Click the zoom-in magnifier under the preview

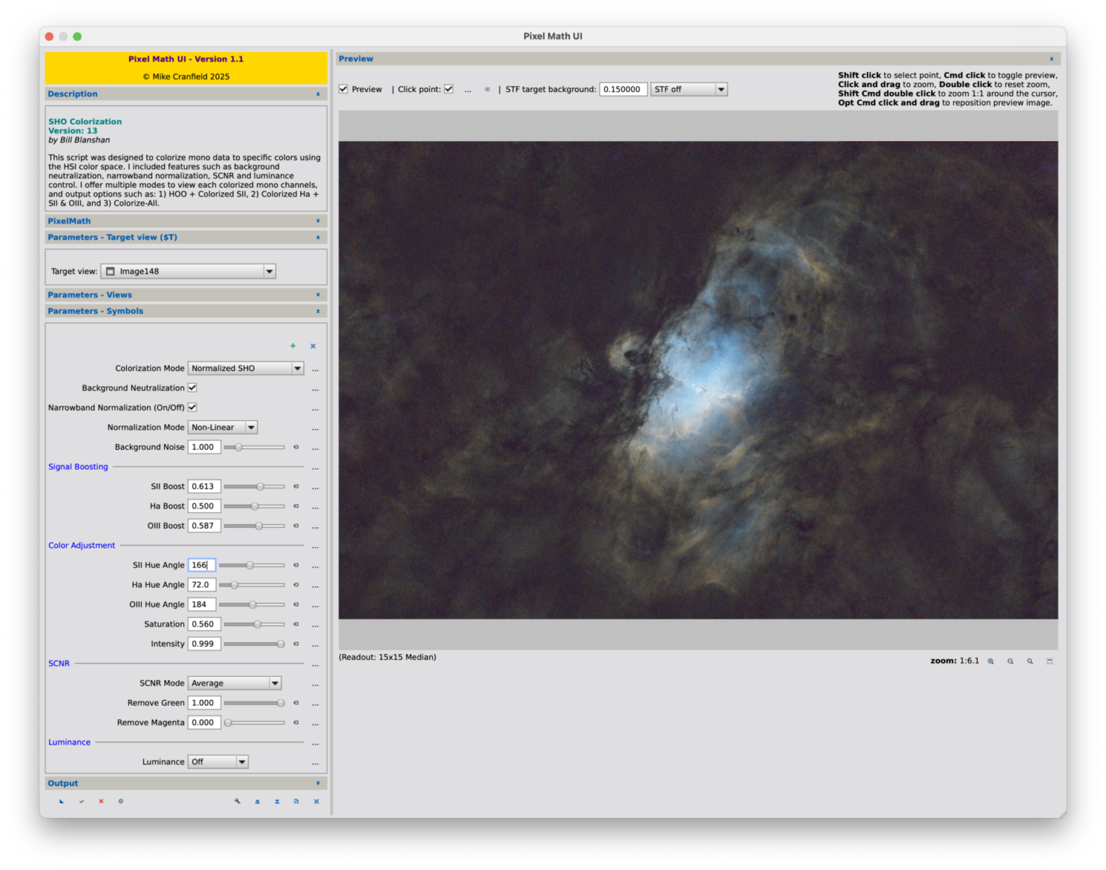[992, 660]
